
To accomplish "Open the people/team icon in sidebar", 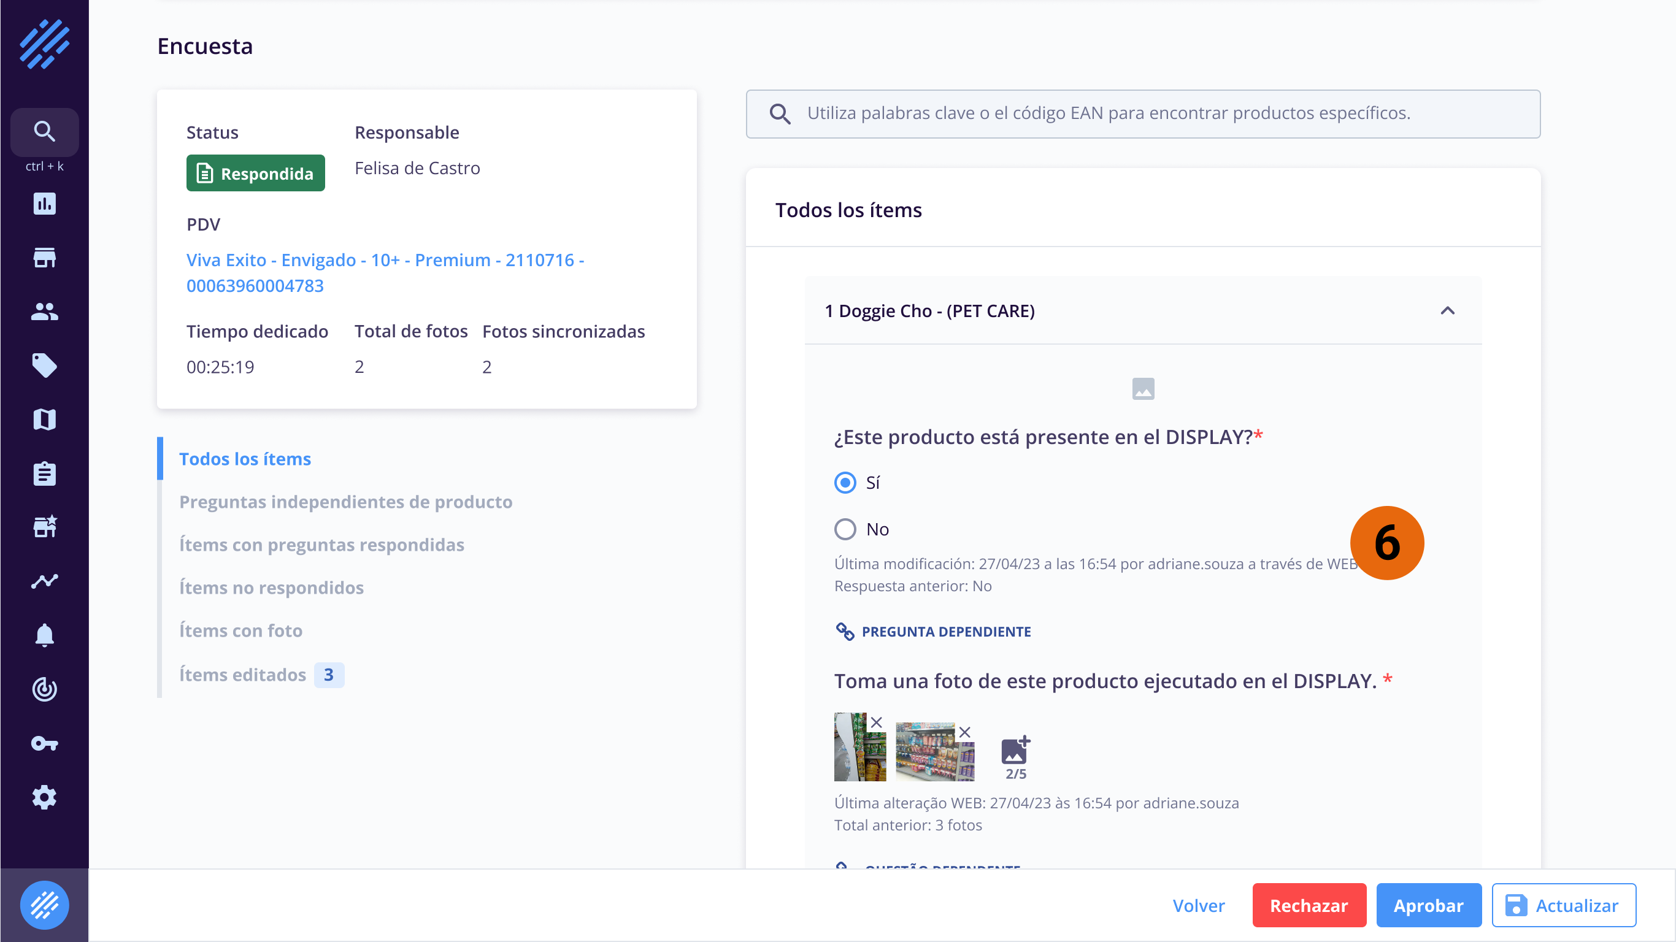I will (44, 312).
